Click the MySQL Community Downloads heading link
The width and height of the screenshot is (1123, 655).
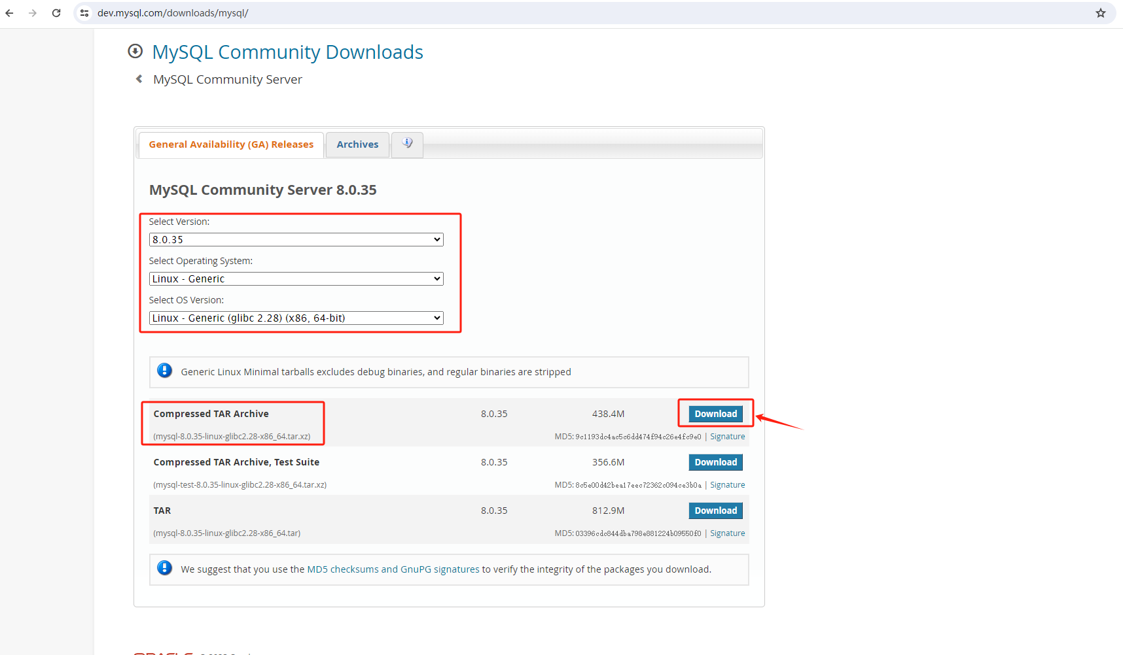click(x=288, y=52)
